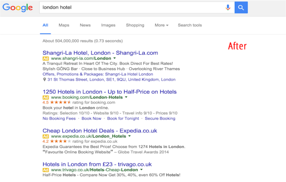The height and width of the screenshot is (182, 286).
Task: Open the Shangri-La Hotel, London result title
Action: [100, 53]
